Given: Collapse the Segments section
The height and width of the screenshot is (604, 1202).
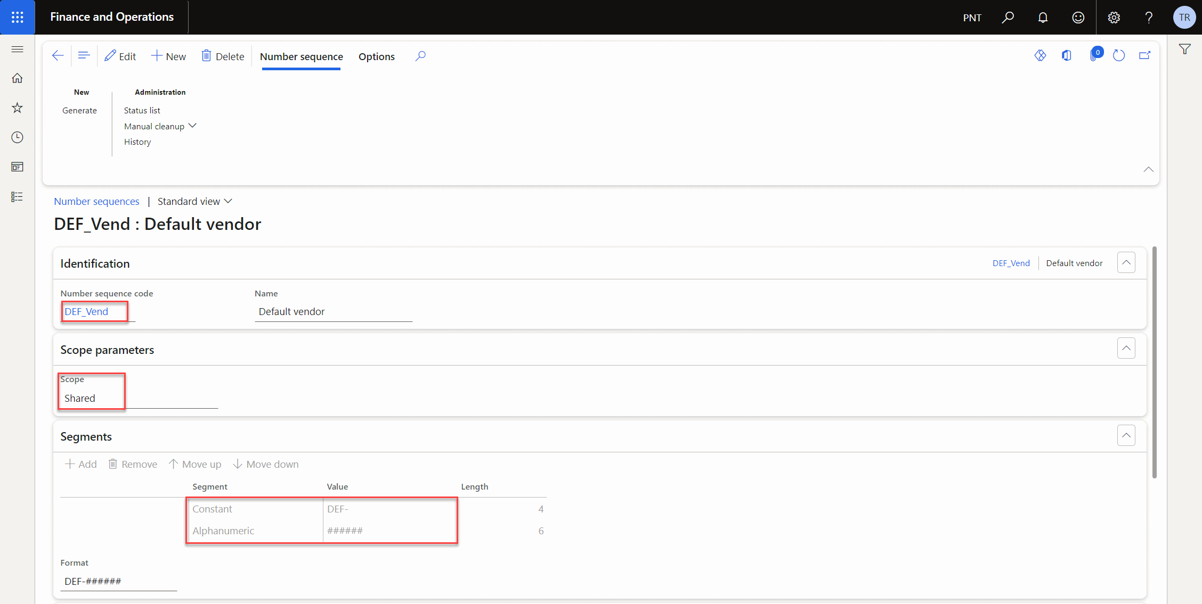Looking at the screenshot, I should click(x=1126, y=435).
